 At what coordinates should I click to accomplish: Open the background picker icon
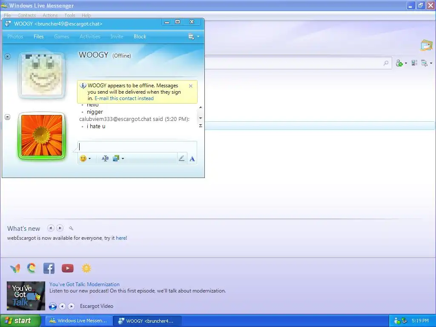(116, 158)
